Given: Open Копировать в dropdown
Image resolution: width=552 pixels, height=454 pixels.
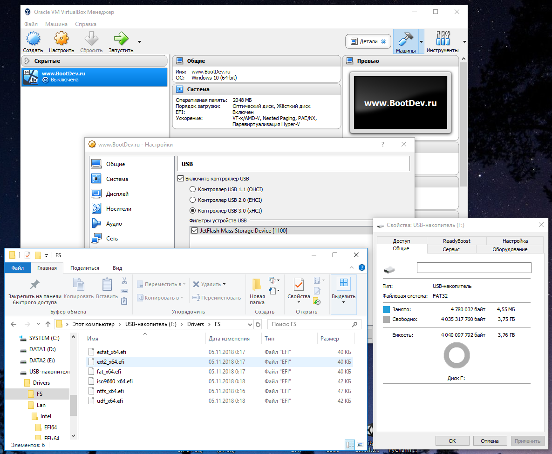Looking at the screenshot, I should (x=160, y=298).
